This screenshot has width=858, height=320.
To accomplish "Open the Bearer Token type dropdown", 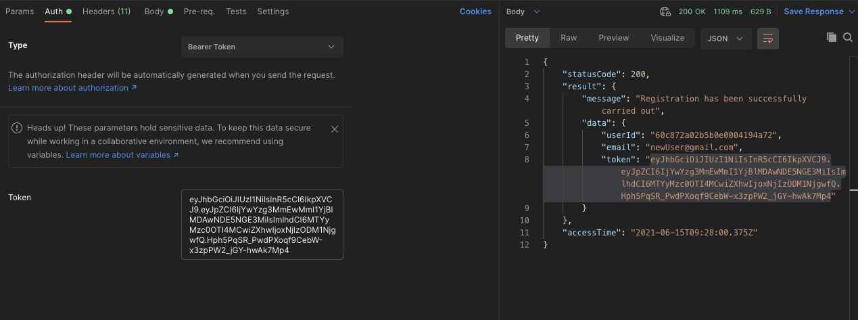I will point(262,47).
